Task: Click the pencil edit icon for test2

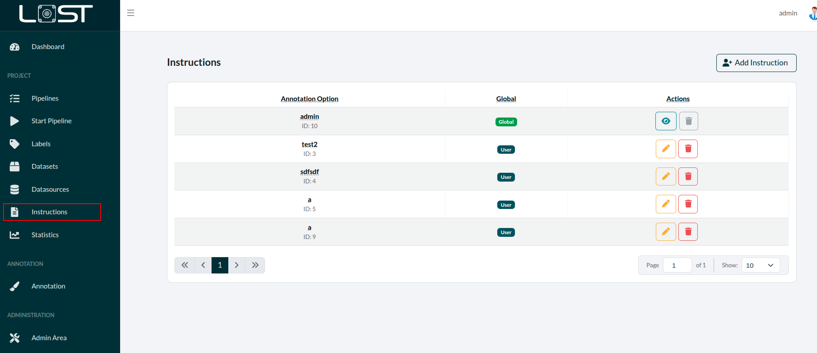Action: pos(666,149)
